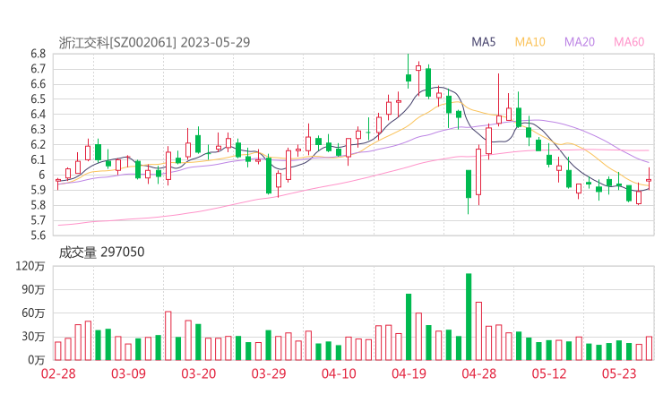Click the 03-20 date axis label

(x=199, y=373)
